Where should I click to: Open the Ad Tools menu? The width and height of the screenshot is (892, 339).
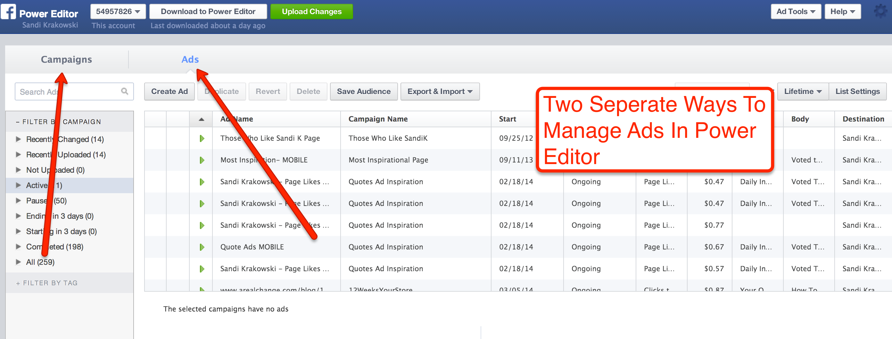[x=795, y=12]
